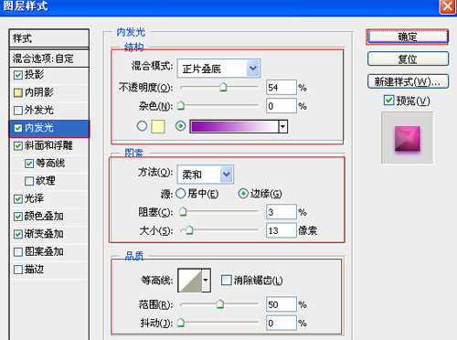The width and height of the screenshot is (457, 340).
Task: Select the gradient radio button
Action: click(180, 126)
